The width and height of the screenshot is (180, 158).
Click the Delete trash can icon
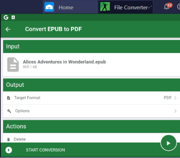(x=8, y=140)
